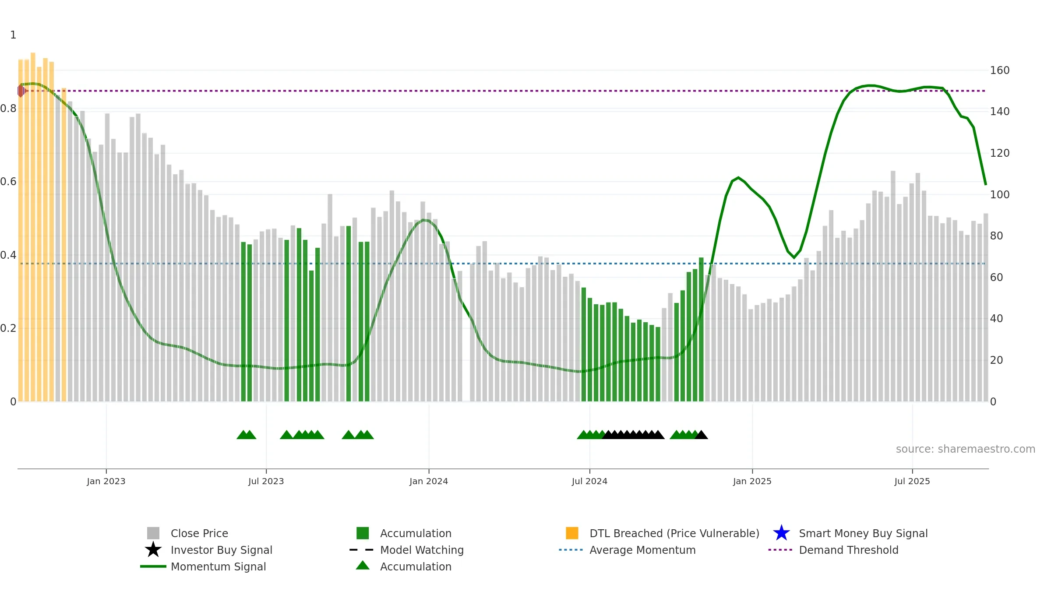Click the Jul 2024 axis label
The image size is (1051, 591).
(589, 481)
